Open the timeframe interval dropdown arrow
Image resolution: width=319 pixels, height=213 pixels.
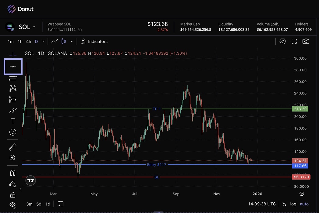coord(43,41)
